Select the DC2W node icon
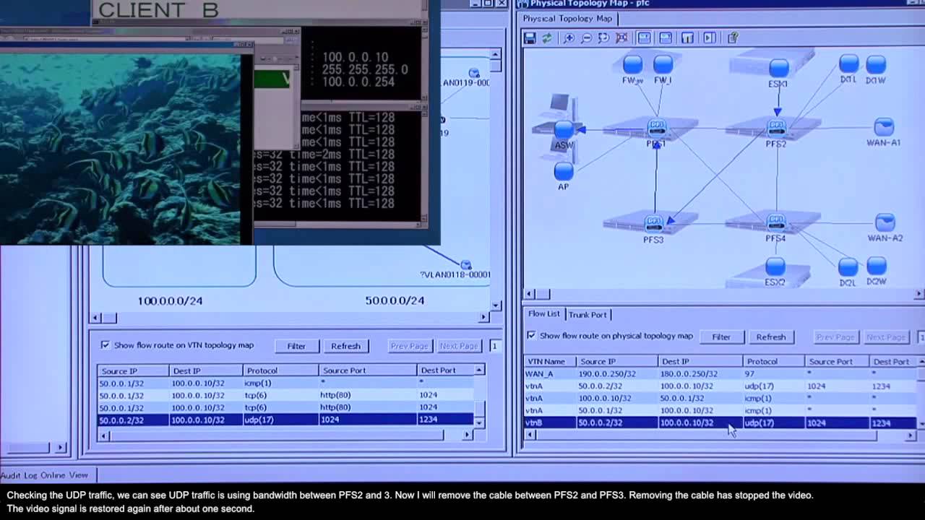Viewport: 925px width, 520px height. pos(876,266)
